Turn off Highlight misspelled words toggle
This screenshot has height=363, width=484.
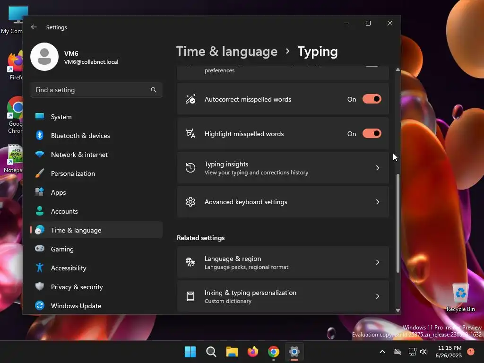pos(372,134)
